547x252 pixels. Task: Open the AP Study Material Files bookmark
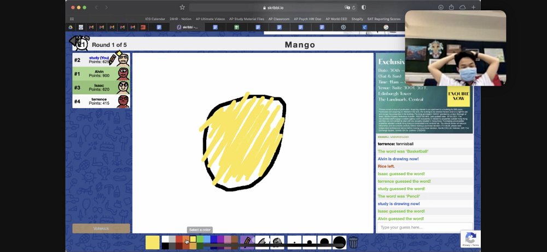[247, 19]
